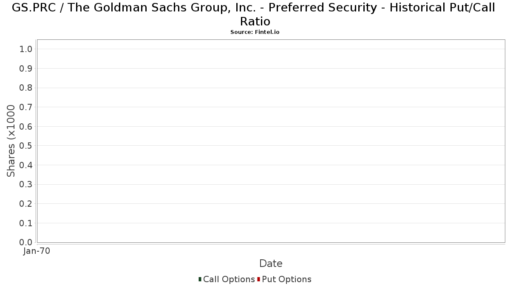Click the green Call Options legend swatch
This screenshot has height=286, width=510.
(200, 279)
